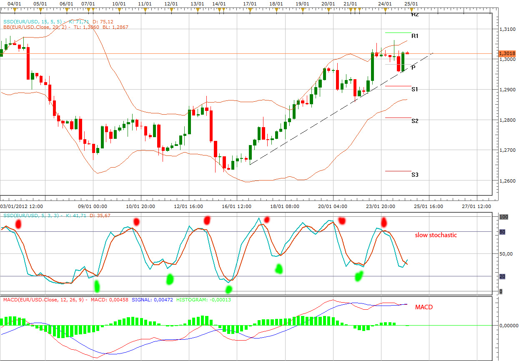Click the 23/01 20:00 time label

coord(381,206)
